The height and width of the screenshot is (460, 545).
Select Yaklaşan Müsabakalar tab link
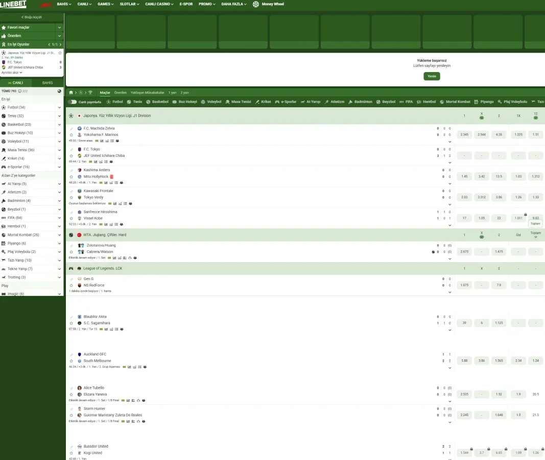click(x=148, y=93)
